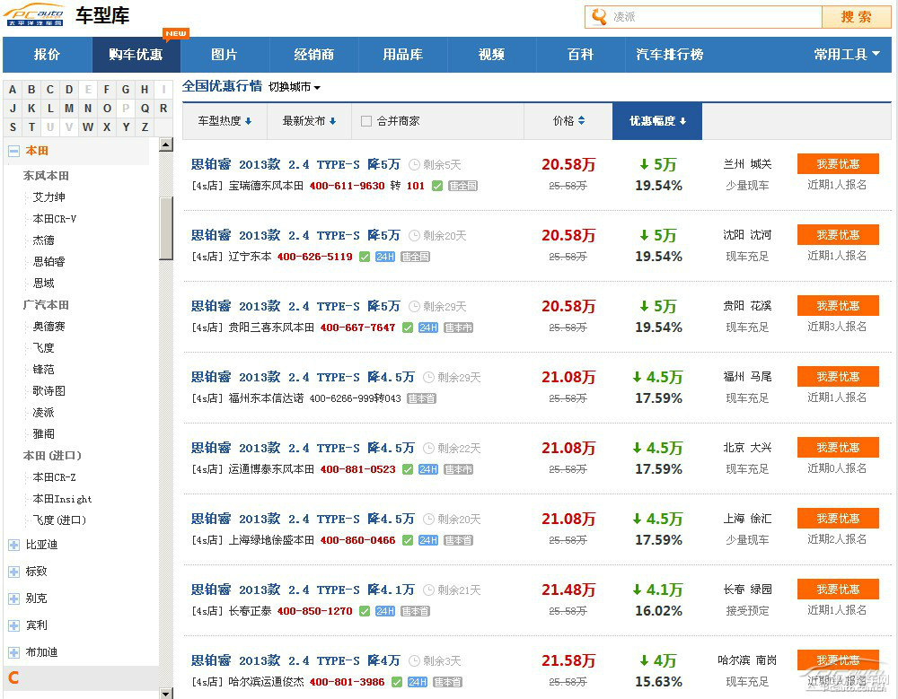The width and height of the screenshot is (898, 699).
Task: Click the brand list scrollbar thumb
Action: coord(166,228)
